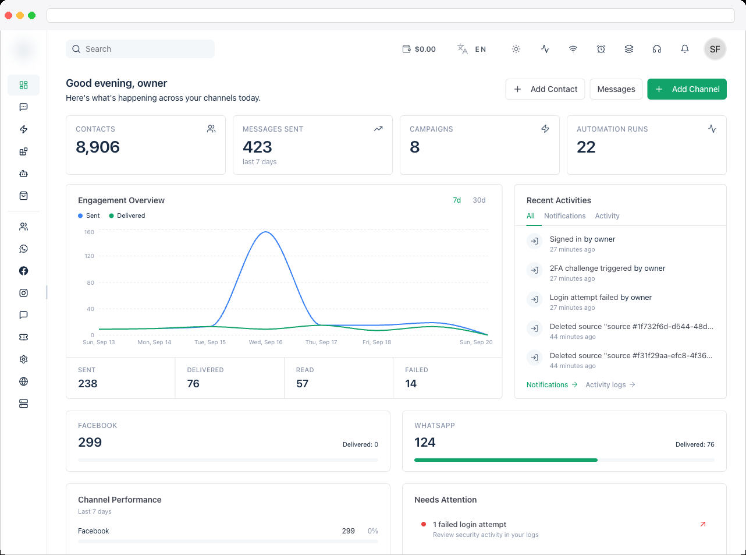The image size is (746, 555).
Task: Follow the green Notifications arrow link
Action: pos(552,385)
